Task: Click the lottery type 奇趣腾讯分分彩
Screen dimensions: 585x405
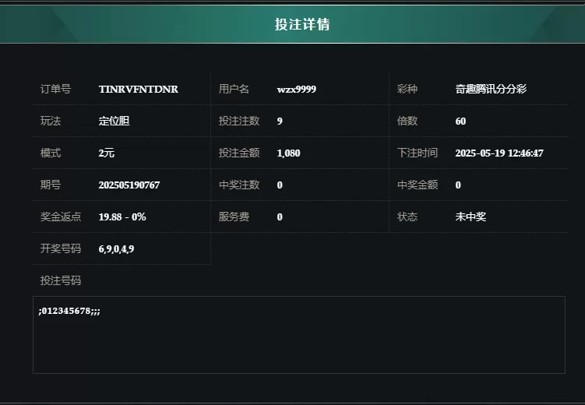Action: pyautogui.click(x=491, y=89)
